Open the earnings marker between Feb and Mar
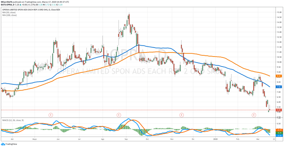This screenshot has height=147, width=284. point(254,115)
